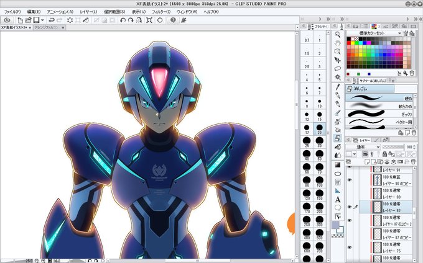Select the 消しゴム subtool group tab
The width and height of the screenshot is (423, 263).
coord(370,89)
